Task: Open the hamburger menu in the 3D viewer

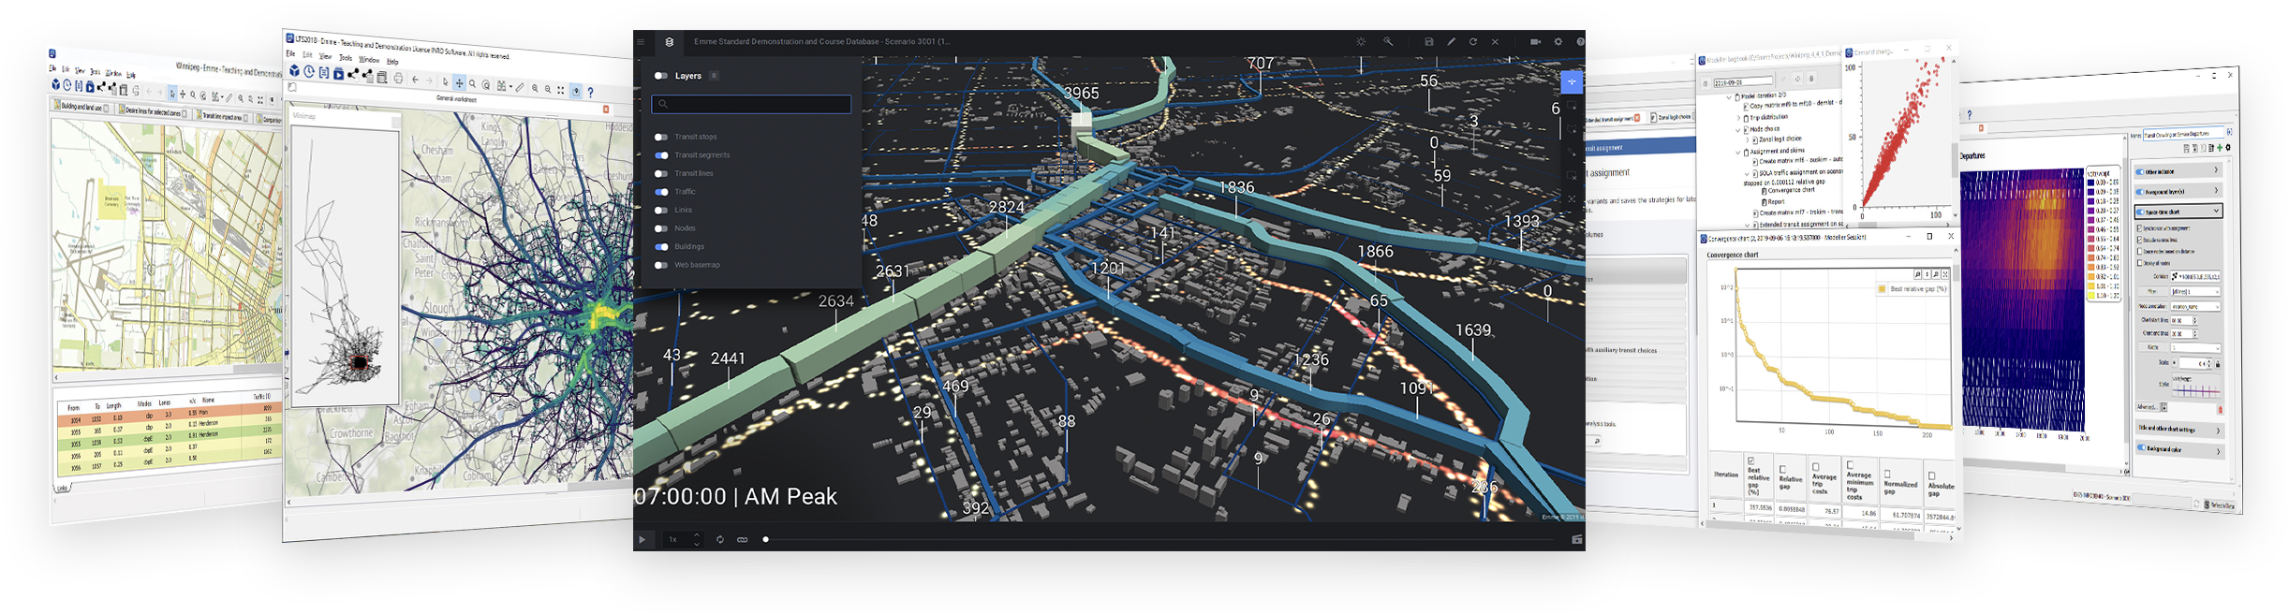Action: 641,42
